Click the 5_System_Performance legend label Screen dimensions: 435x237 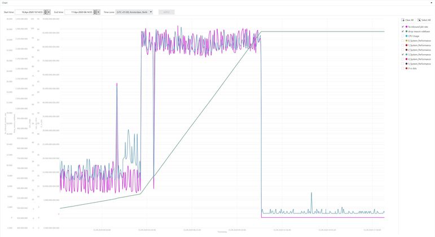click(421, 64)
